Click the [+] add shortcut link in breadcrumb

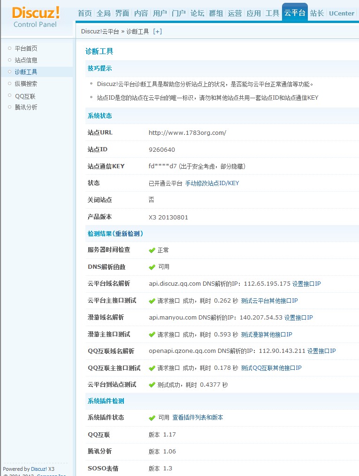point(157,31)
